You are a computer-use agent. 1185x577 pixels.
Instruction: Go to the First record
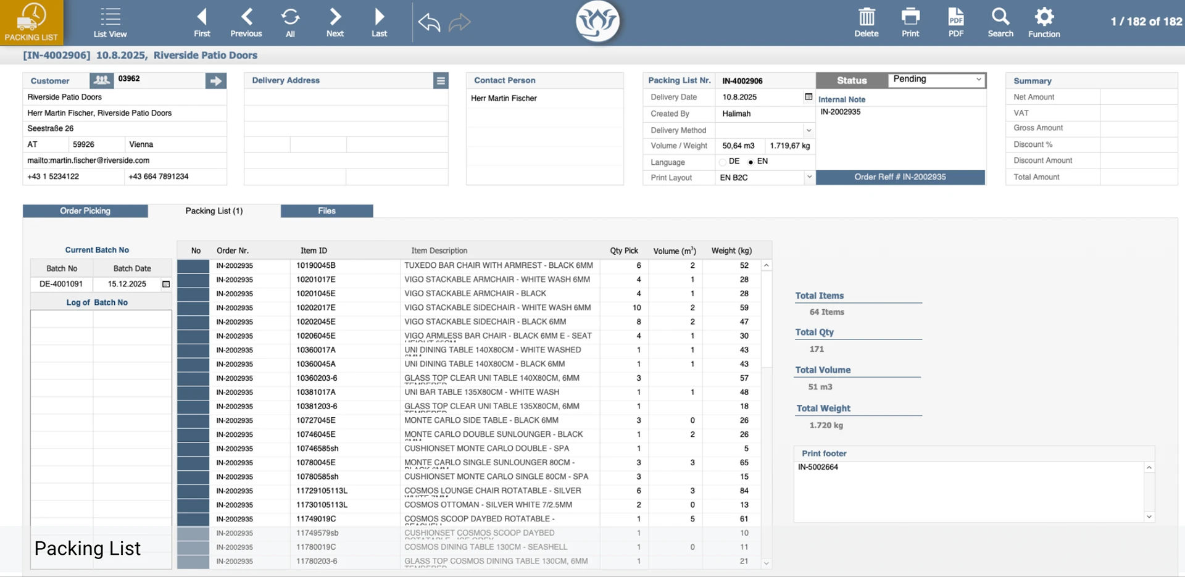[x=202, y=22]
